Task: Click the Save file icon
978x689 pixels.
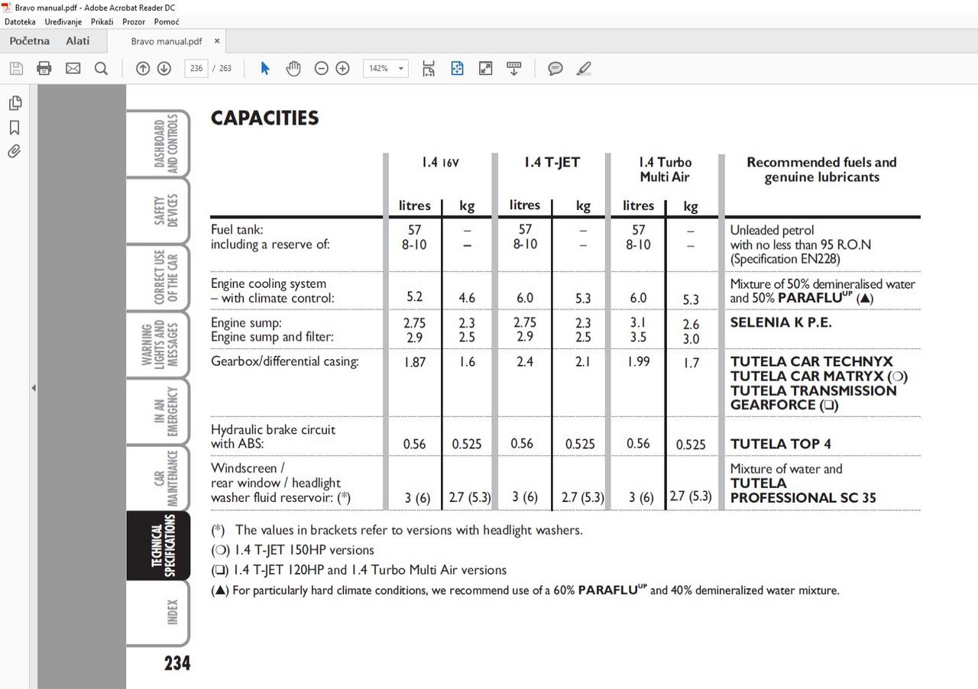Action: [16, 68]
